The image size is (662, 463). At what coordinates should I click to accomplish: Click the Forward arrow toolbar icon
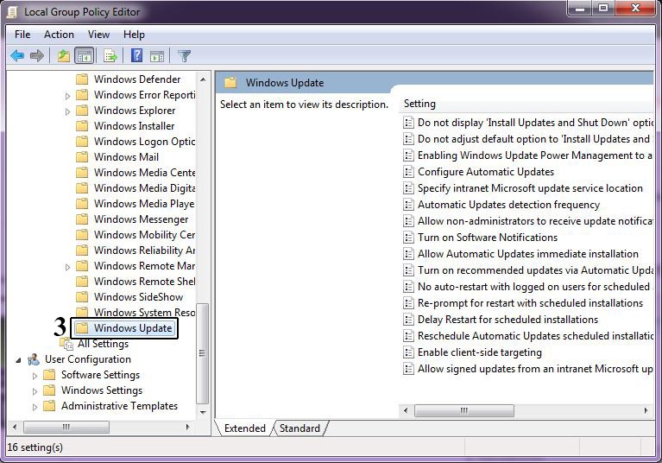pyautogui.click(x=37, y=55)
